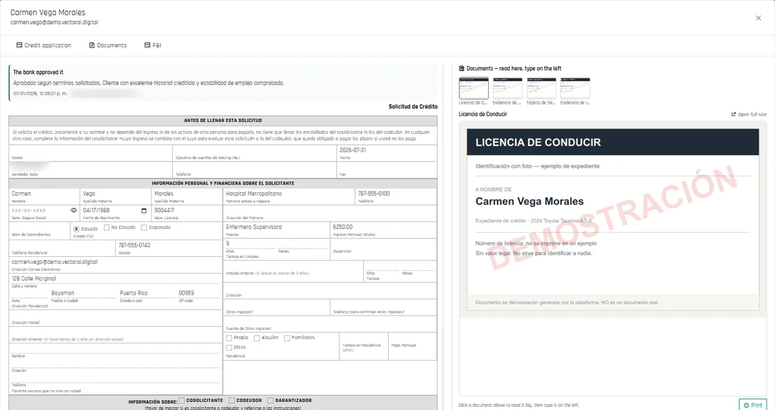This screenshot has height=410, width=775.
Task: Edit the Puesto field Enfermera Supervisora
Action: click(x=275, y=227)
